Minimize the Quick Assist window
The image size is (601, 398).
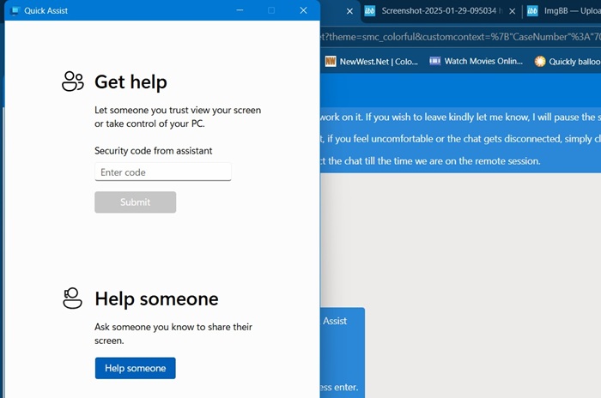[x=240, y=10]
